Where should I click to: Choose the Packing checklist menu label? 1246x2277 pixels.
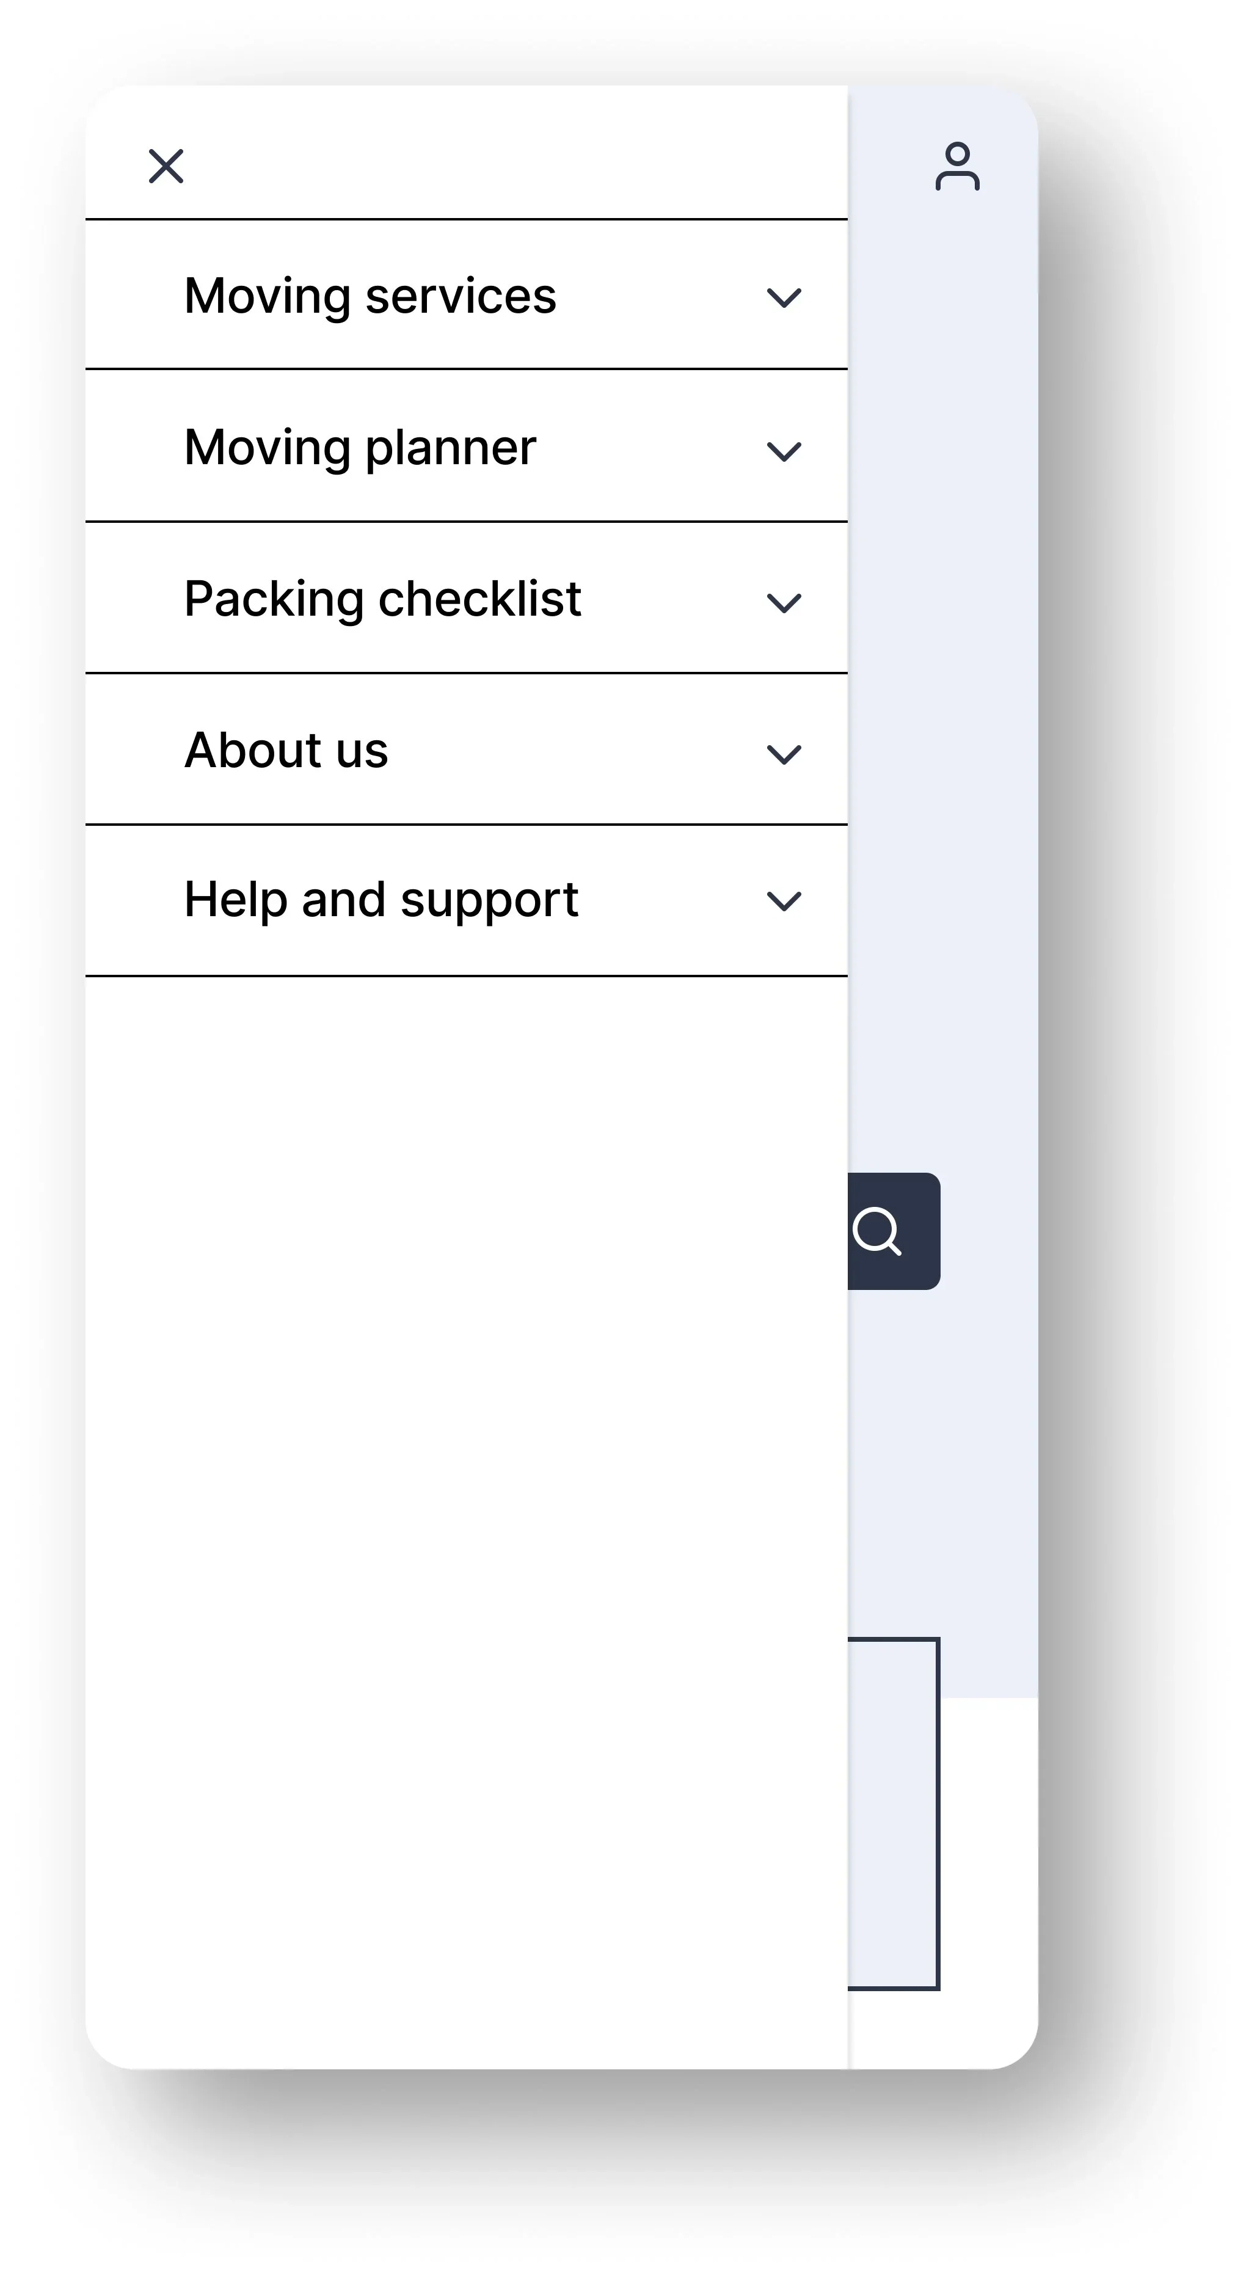[382, 599]
